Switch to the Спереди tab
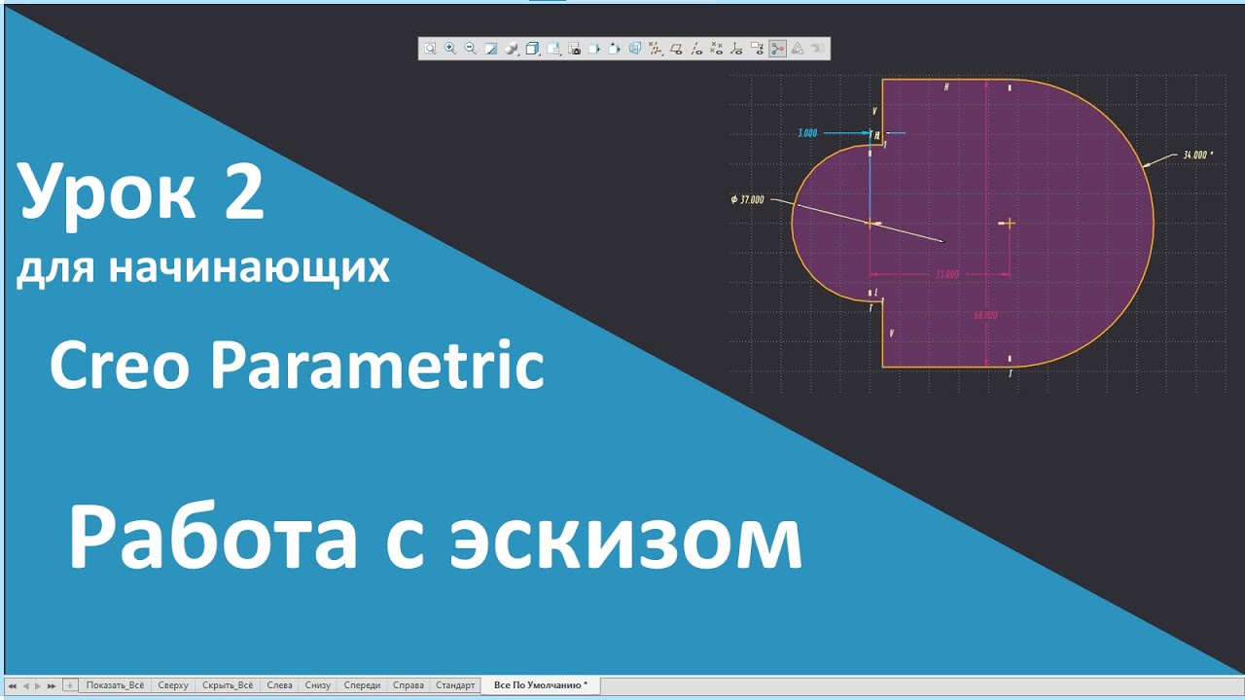Screen dimensions: 1245x700 pos(363,685)
